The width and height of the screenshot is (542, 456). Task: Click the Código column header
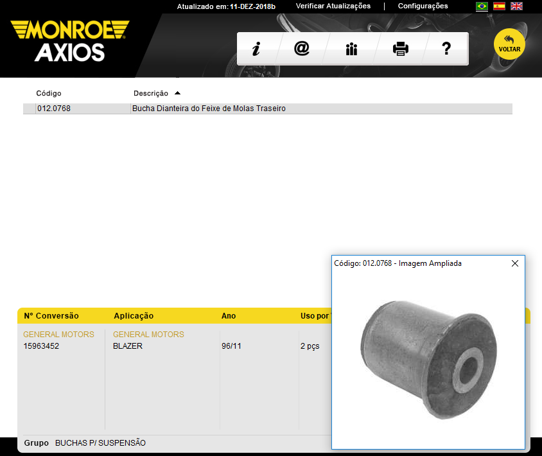(x=49, y=93)
